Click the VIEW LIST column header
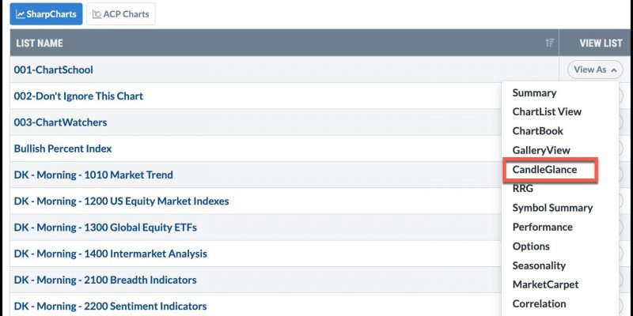This screenshot has height=316, width=633. [601, 43]
